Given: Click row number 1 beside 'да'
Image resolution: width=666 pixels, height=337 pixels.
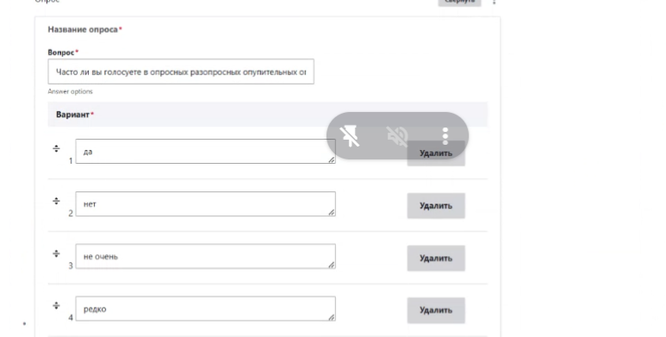Looking at the screenshot, I should [71, 160].
